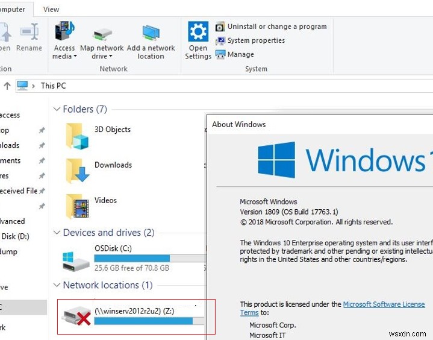Viewport: 433px width, 340px height.
Task: Click the About Windows title bar
Action: (x=320, y=124)
